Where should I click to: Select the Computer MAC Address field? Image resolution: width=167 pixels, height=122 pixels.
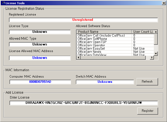[x=40, y=82]
